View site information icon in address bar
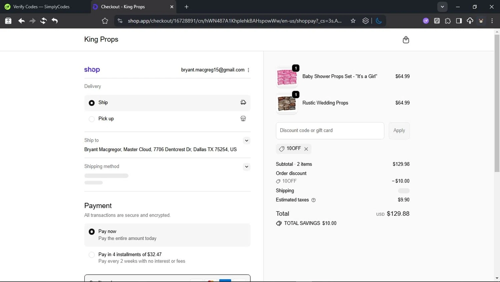 click(120, 21)
